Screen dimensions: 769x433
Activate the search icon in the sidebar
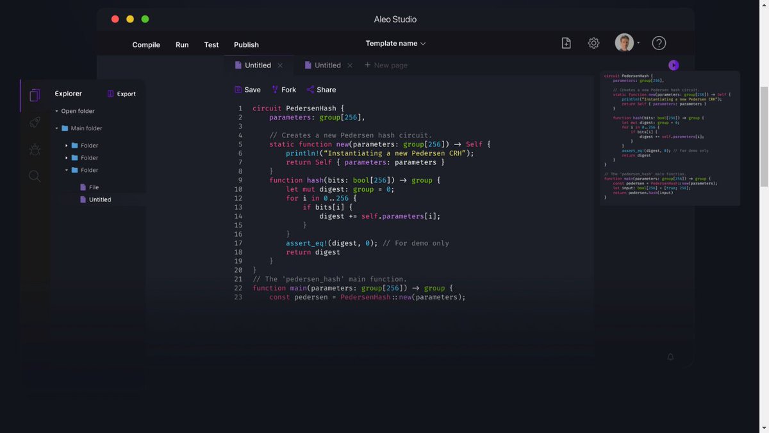(x=35, y=176)
